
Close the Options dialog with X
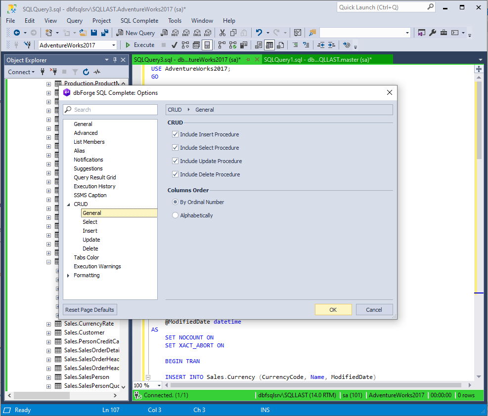click(x=389, y=93)
